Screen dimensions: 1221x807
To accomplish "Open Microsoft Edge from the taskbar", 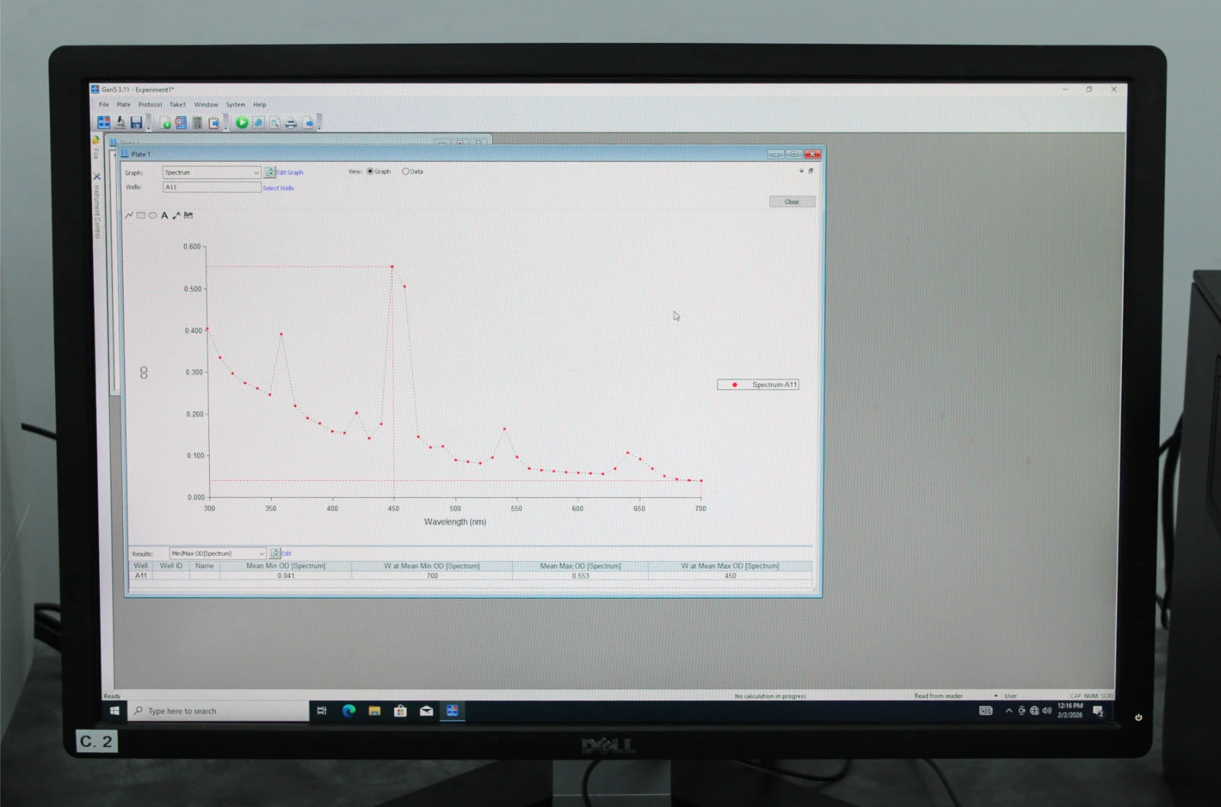I will point(349,711).
